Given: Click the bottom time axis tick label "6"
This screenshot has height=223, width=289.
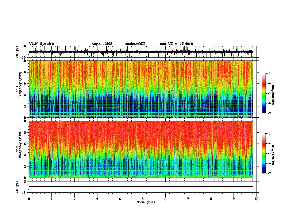Looking at the screenshot, I should (166, 199).
